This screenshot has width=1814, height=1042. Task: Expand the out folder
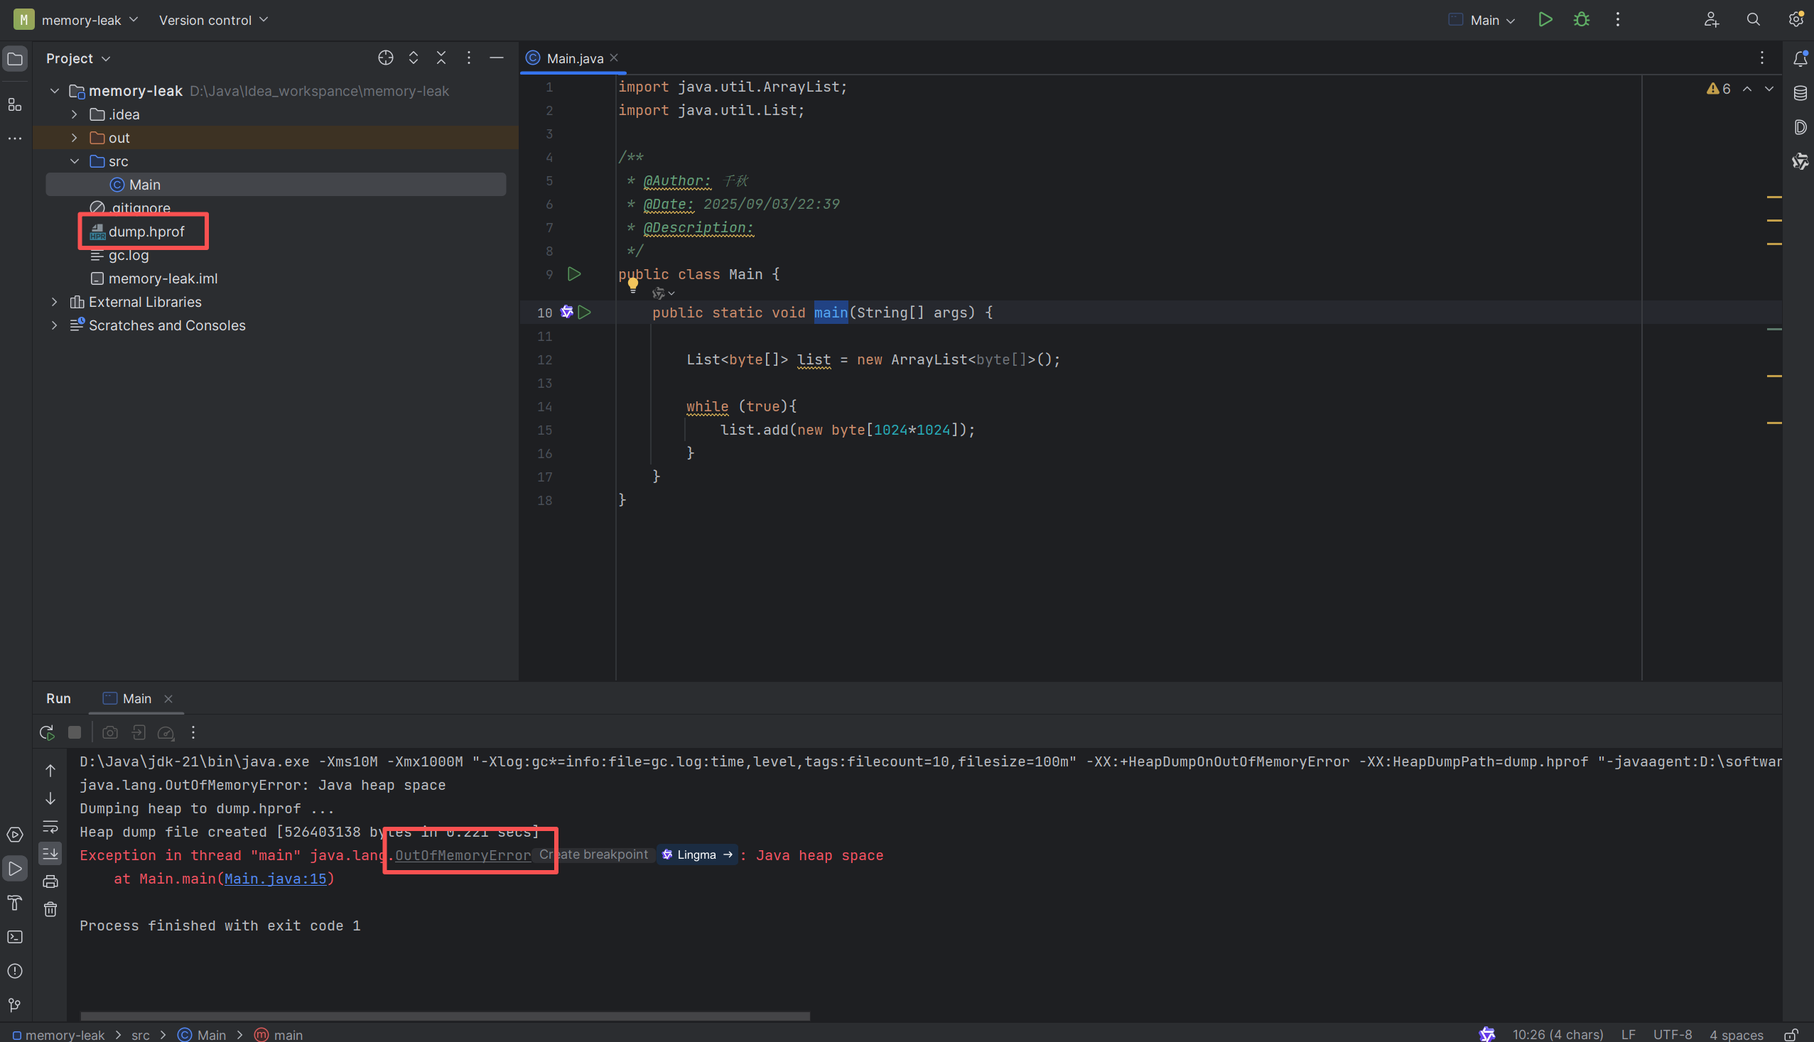click(75, 137)
